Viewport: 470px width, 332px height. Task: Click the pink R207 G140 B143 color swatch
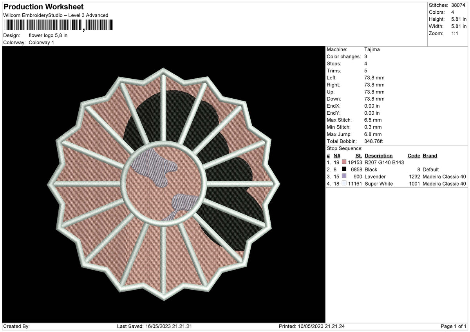point(344,162)
